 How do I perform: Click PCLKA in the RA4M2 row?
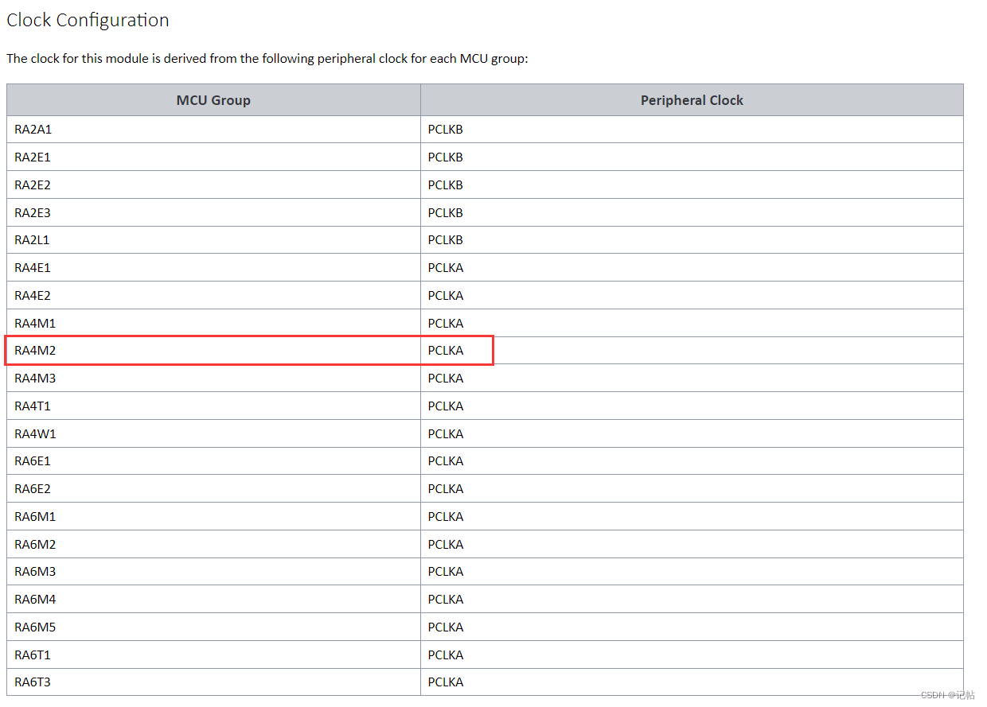coord(446,350)
